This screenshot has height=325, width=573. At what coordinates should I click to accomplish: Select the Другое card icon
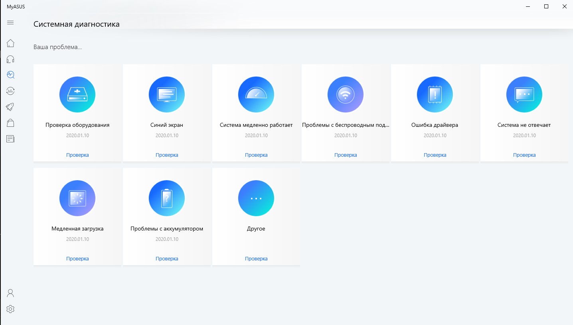pos(256,198)
